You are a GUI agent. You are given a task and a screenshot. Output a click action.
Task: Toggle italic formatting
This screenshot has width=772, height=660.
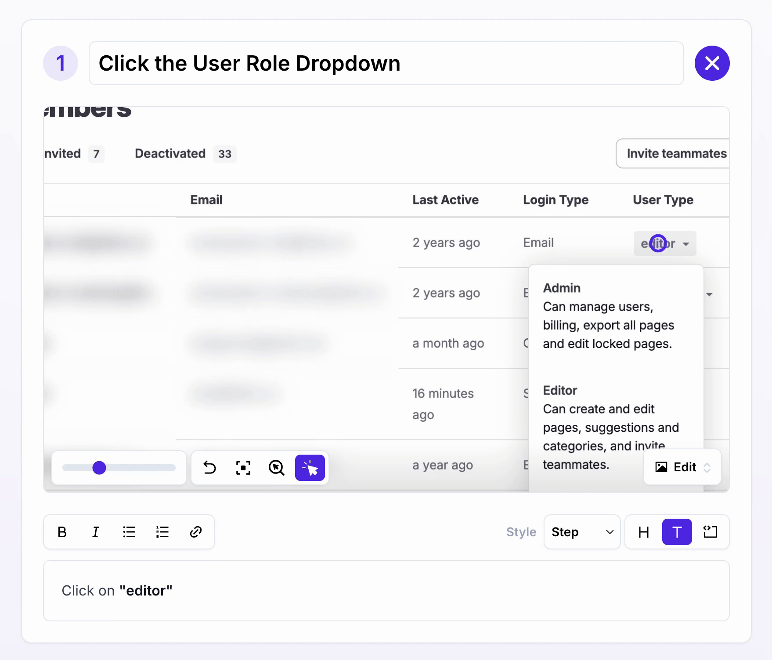[96, 532]
